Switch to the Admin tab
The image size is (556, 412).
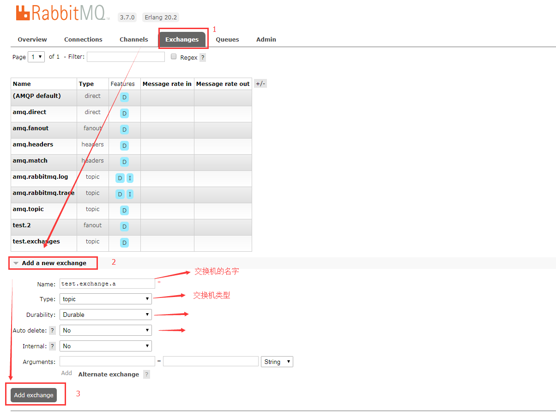[x=266, y=40]
